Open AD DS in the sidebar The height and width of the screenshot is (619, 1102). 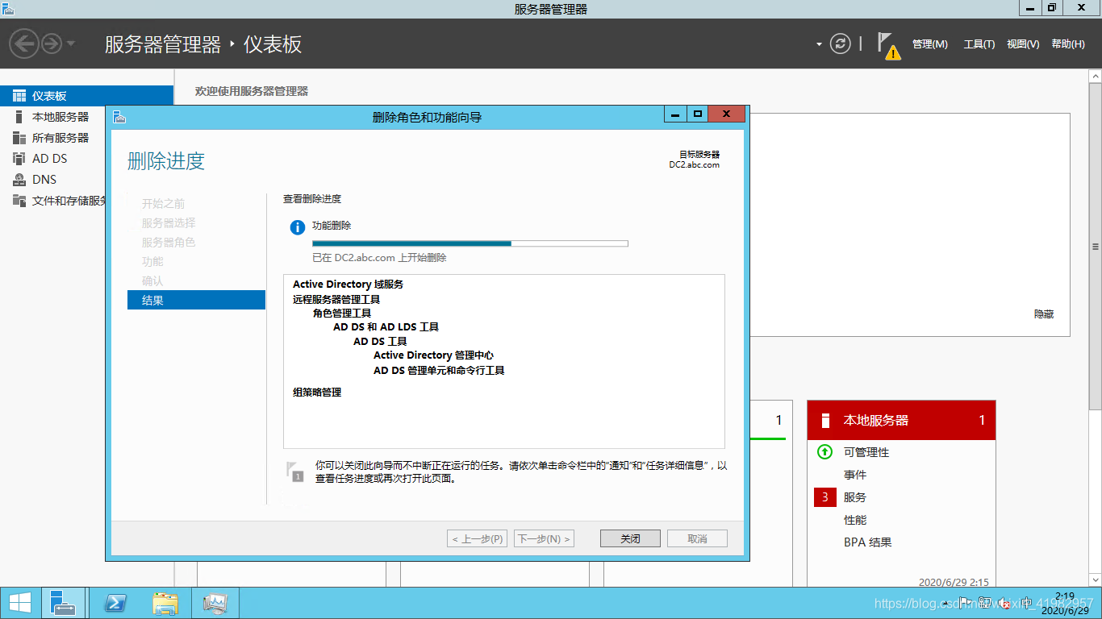pyautogui.click(x=49, y=159)
